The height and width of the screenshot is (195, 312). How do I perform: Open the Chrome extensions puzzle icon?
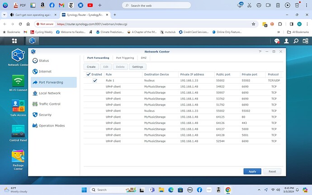pos(280,24)
